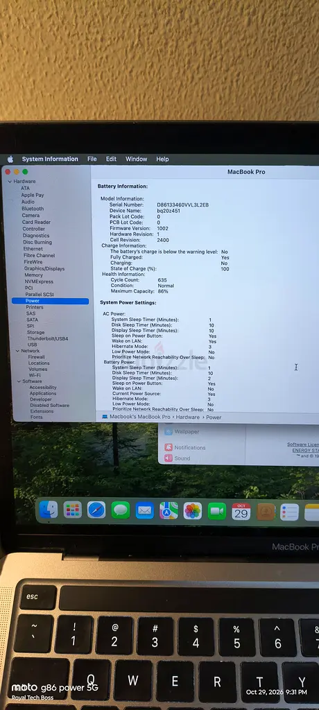Select ATA in the Hardware list

26,189
